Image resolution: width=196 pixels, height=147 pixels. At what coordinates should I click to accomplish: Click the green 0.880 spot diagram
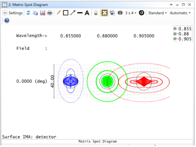[x=107, y=82]
